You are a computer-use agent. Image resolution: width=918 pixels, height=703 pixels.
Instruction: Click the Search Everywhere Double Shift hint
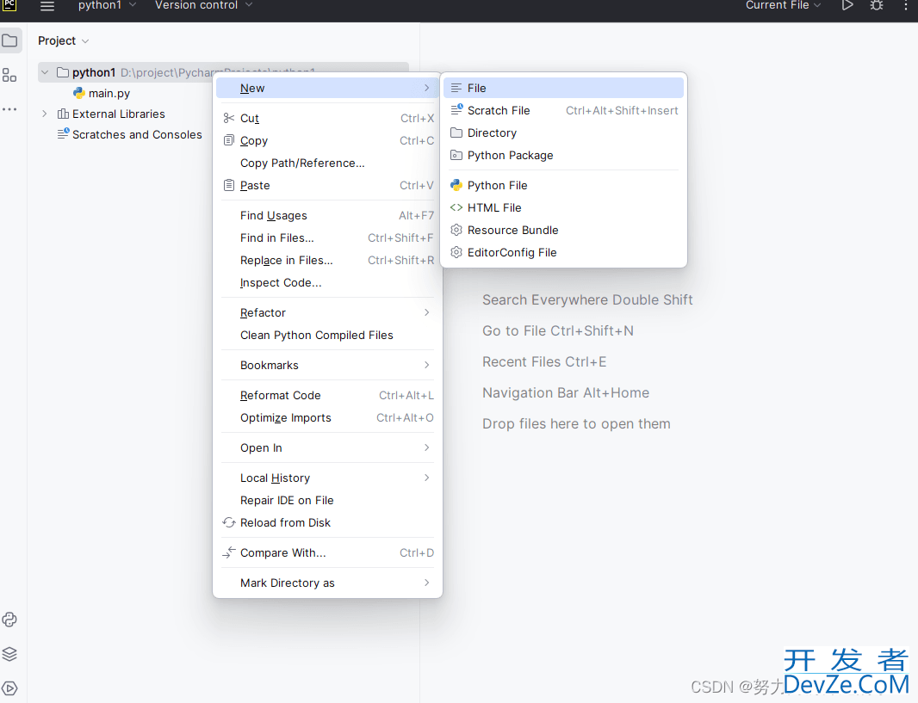click(x=587, y=300)
